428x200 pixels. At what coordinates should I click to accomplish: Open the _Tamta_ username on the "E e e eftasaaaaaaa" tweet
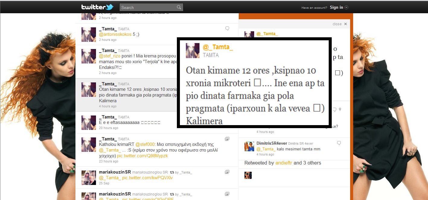pyautogui.click(x=108, y=117)
